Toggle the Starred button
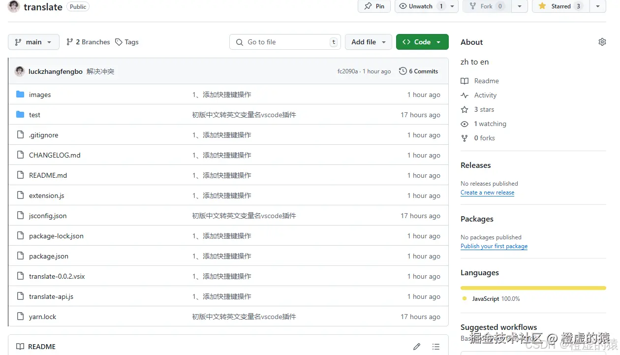The width and height of the screenshot is (620, 355). point(560,6)
